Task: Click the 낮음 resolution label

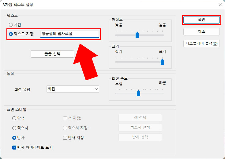Action: click(x=119, y=25)
